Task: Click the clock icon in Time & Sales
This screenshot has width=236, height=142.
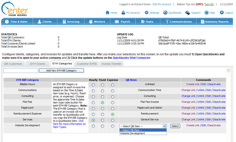Action: click(7, 22)
